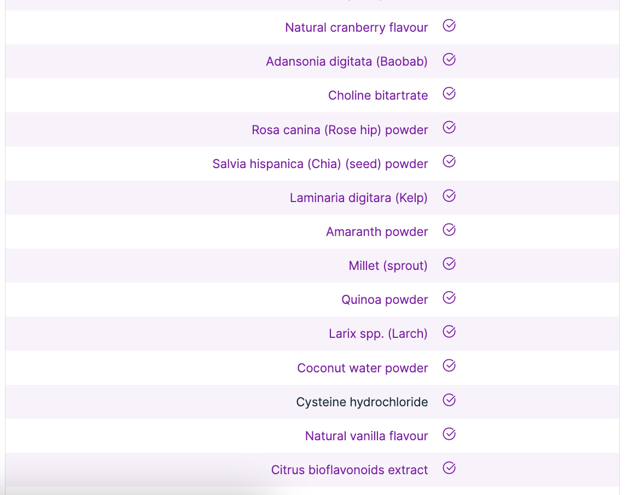
Task: Open the Laminaria digitara (Kelp) link
Action: pyautogui.click(x=358, y=198)
